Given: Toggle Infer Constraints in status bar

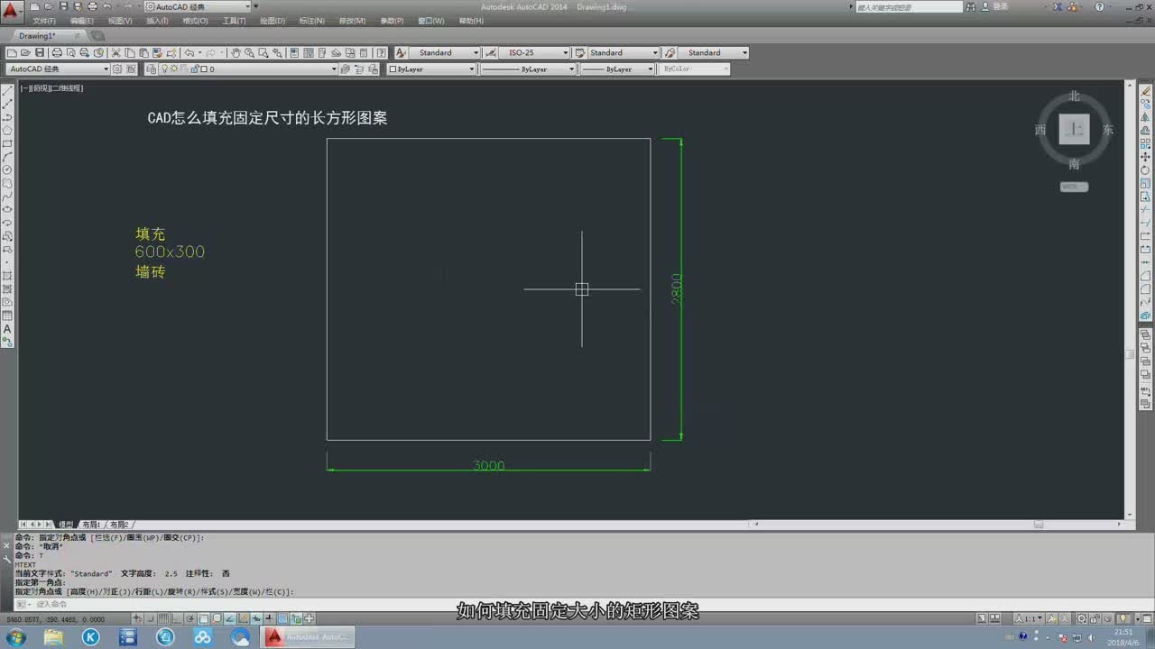Looking at the screenshot, I should coord(137,618).
